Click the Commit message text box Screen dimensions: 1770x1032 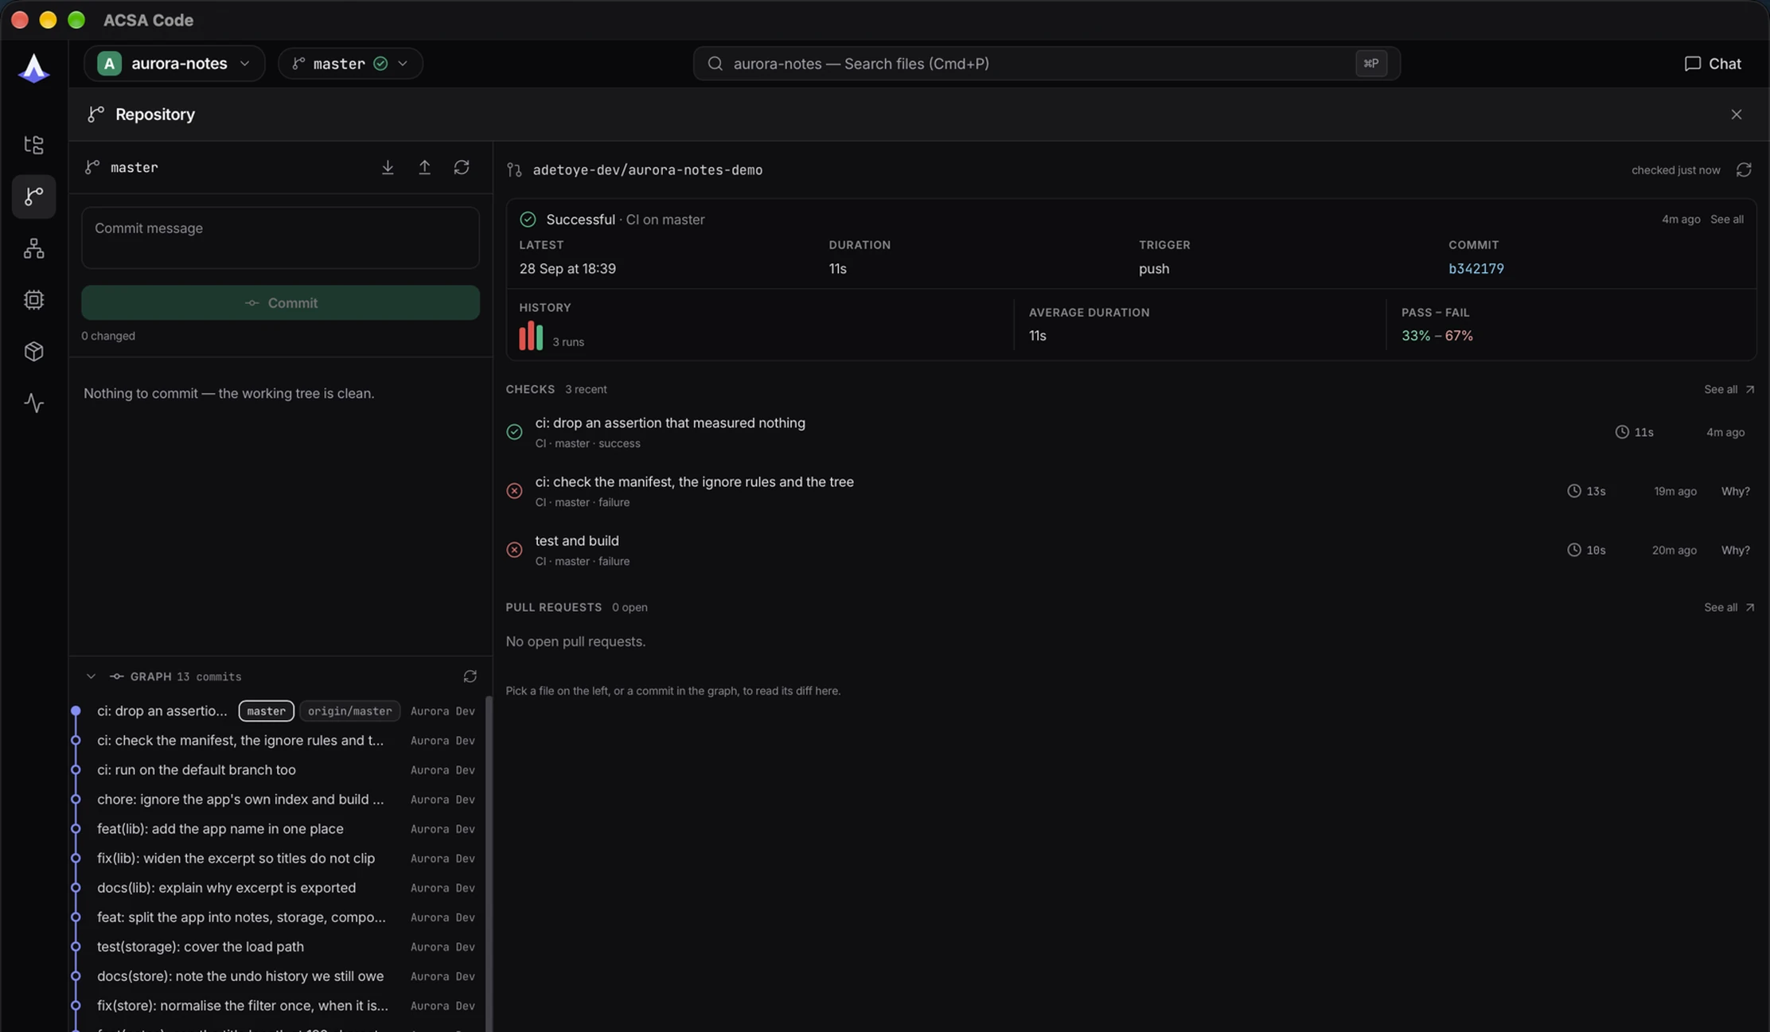(280, 238)
